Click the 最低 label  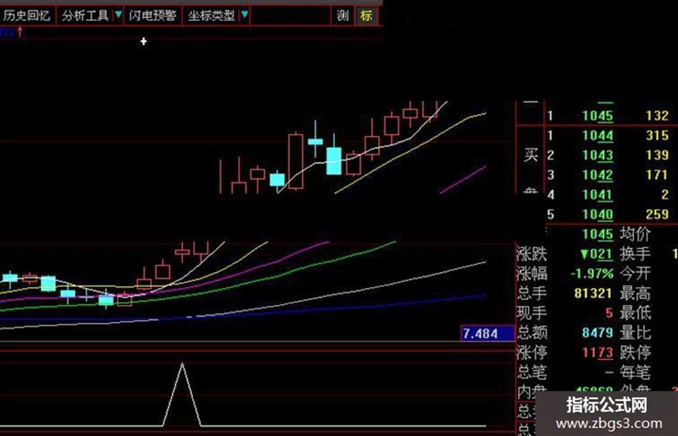tap(635, 313)
